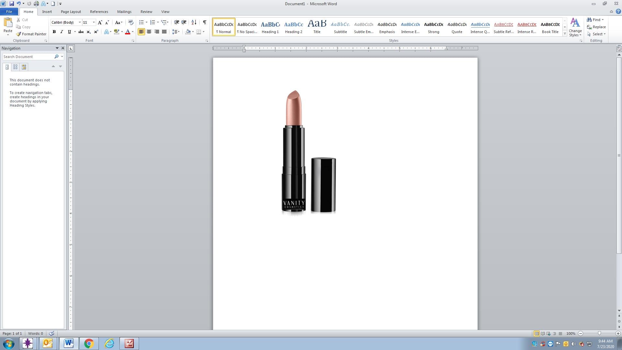Toggle the Show/Hide paragraph marks icon
Image resolution: width=622 pixels, height=350 pixels.
pyautogui.click(x=204, y=22)
